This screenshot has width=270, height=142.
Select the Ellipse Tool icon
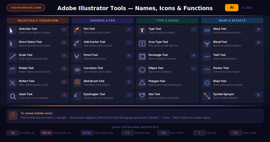pos(142,70)
